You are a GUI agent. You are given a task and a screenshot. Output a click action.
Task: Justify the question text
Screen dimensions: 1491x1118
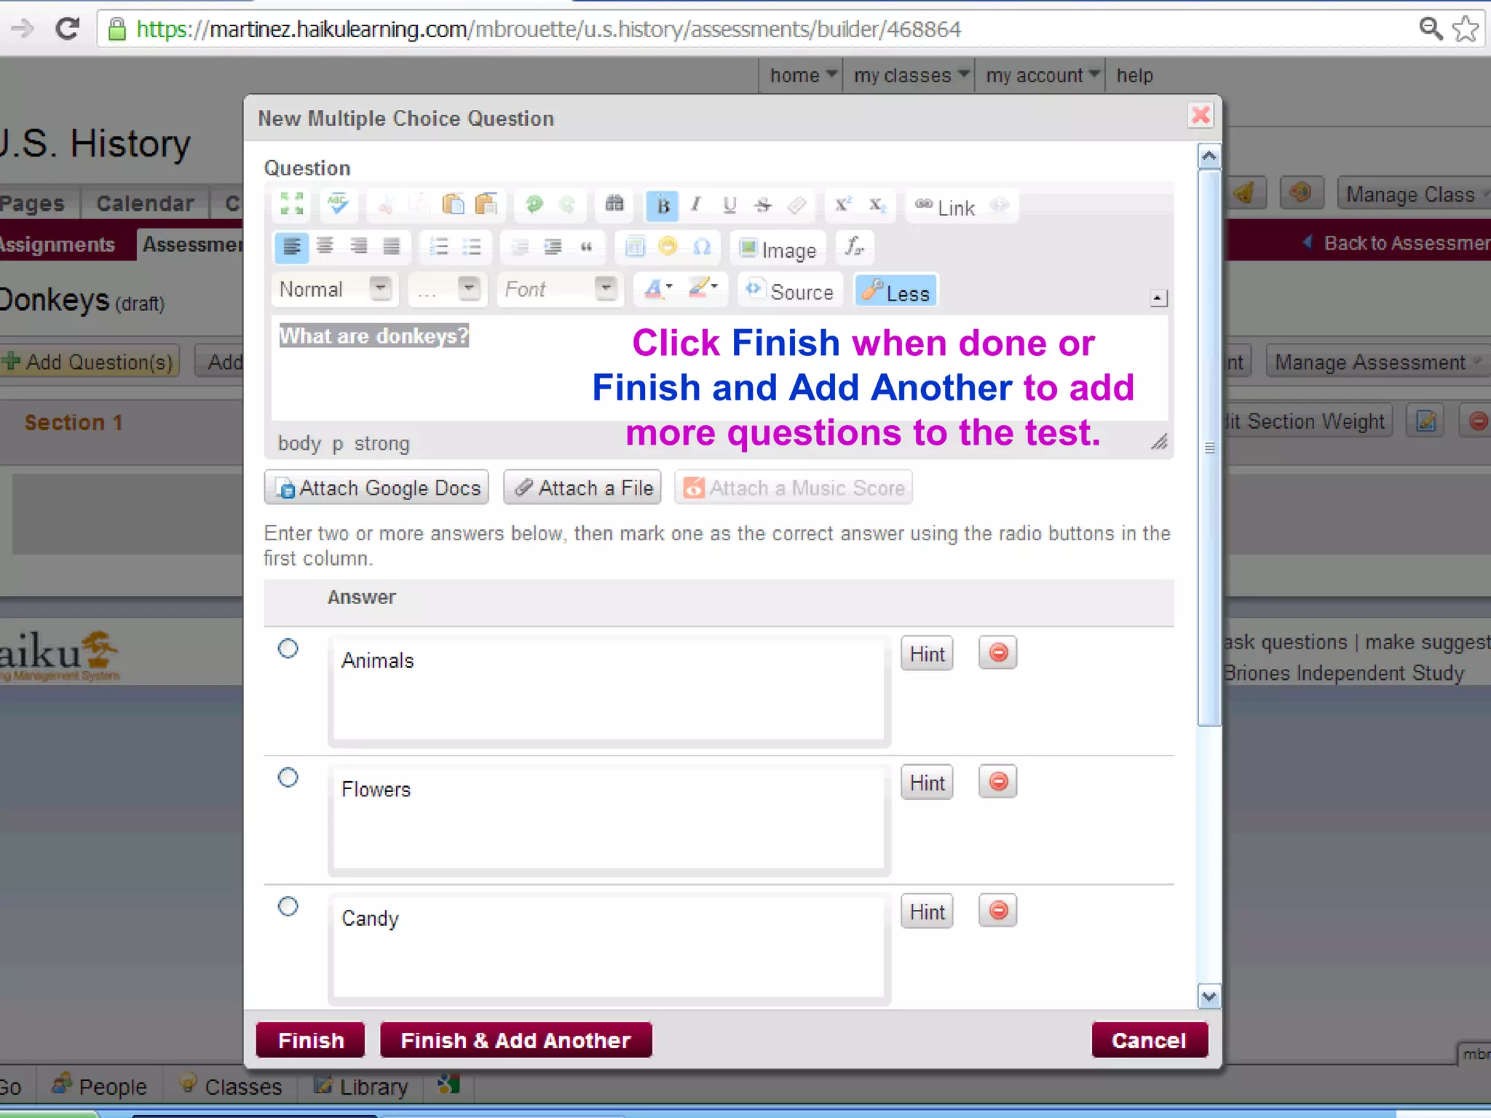[392, 247]
